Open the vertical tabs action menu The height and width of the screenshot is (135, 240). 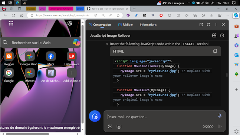19,9
